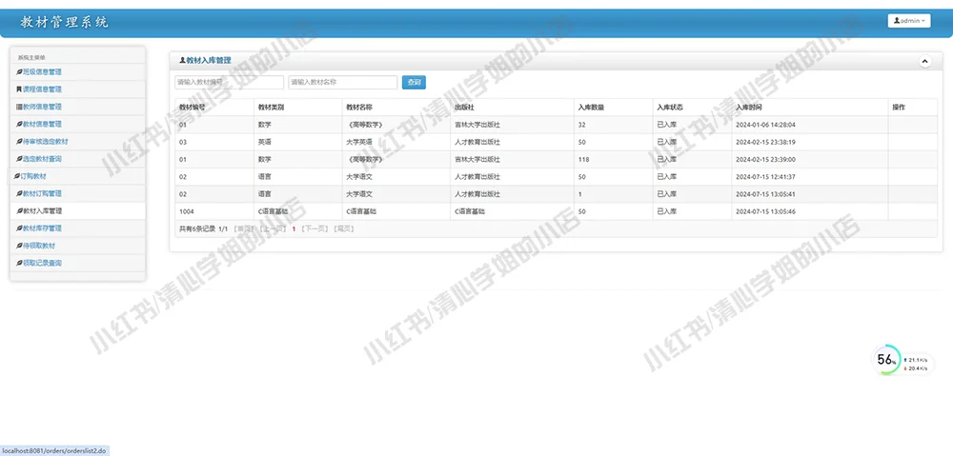
Task: Focus the 请输入教材编号 search field
Action: click(x=229, y=82)
